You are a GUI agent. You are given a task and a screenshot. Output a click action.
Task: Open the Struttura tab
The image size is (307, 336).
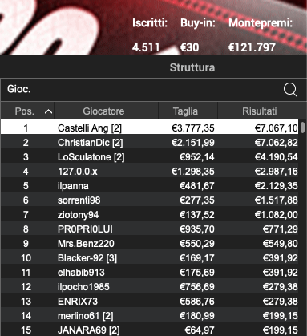[x=192, y=67]
